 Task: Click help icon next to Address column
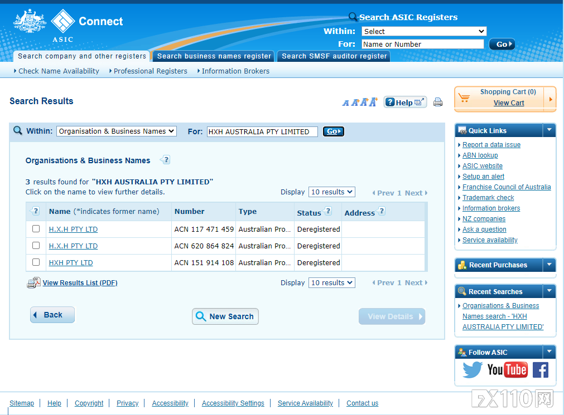pyautogui.click(x=382, y=211)
